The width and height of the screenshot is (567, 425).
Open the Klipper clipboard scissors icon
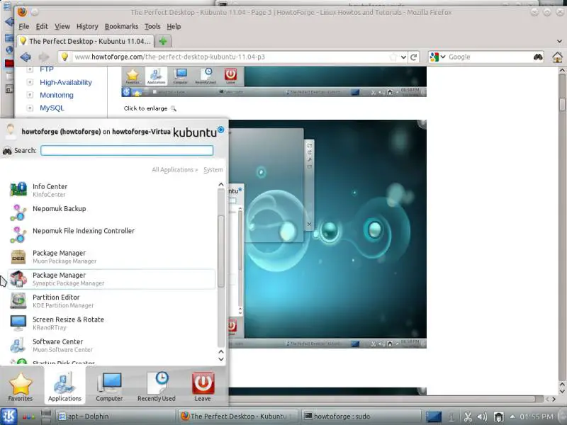468,416
